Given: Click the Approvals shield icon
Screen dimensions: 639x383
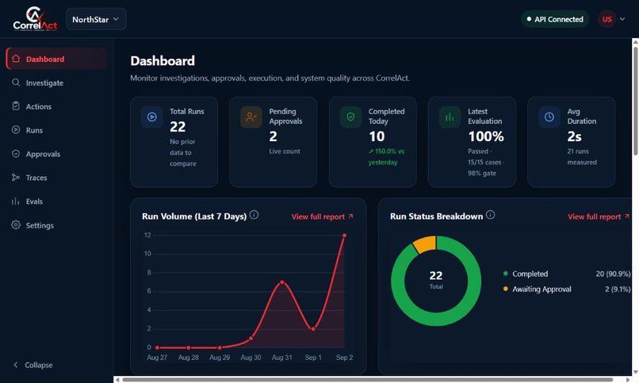Looking at the screenshot, I should 16,154.
